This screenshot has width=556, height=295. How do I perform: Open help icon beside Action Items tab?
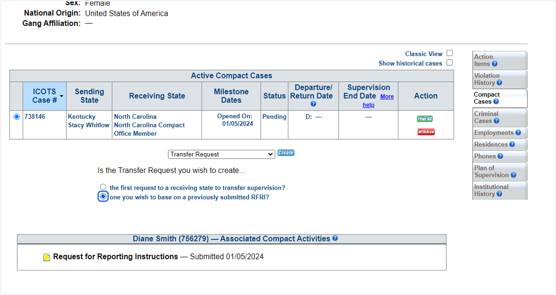(494, 64)
